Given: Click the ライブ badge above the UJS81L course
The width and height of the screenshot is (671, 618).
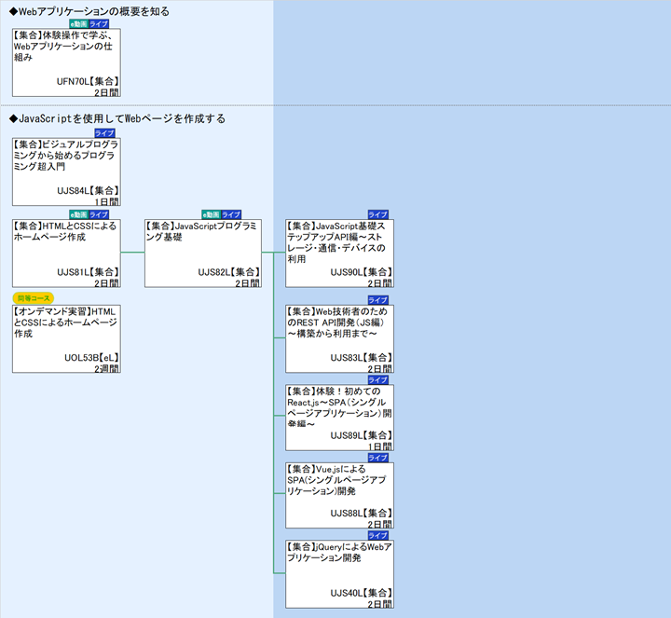Looking at the screenshot, I should click(x=99, y=214).
